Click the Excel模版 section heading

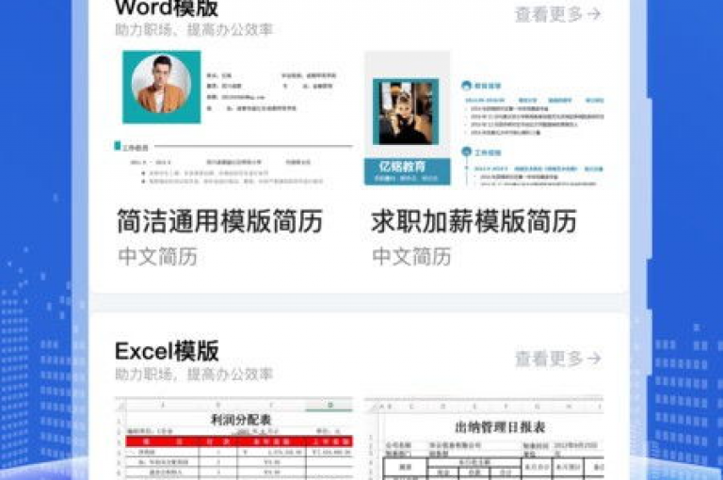point(167,351)
